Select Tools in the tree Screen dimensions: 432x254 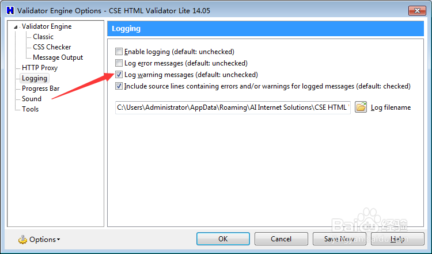30,109
